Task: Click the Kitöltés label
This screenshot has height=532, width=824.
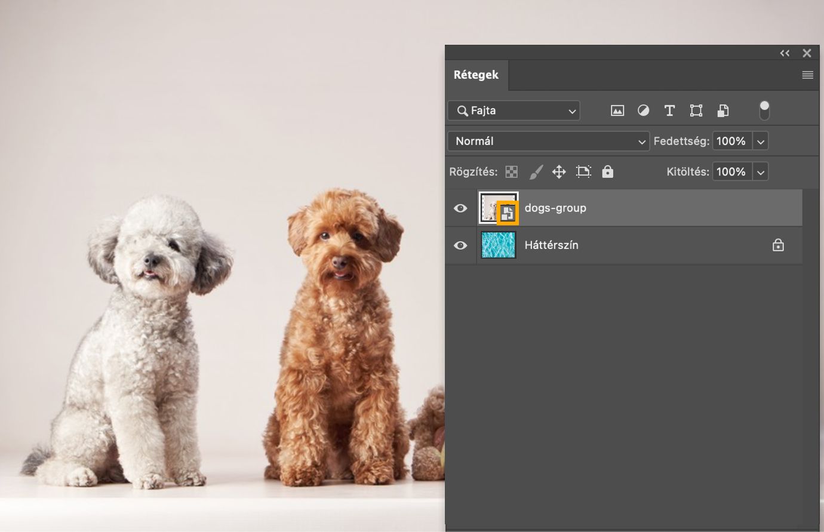Action: (x=688, y=172)
